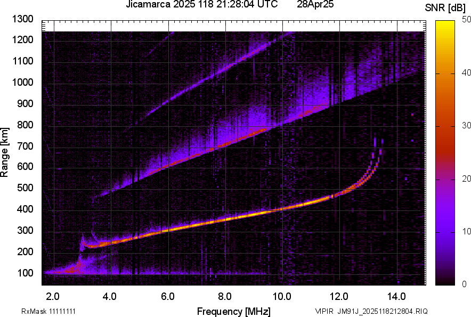Click the frequency tick label '14.0'

[x=396, y=297]
